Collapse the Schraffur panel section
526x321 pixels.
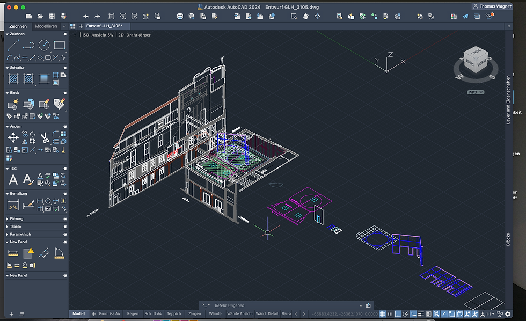[7, 68]
